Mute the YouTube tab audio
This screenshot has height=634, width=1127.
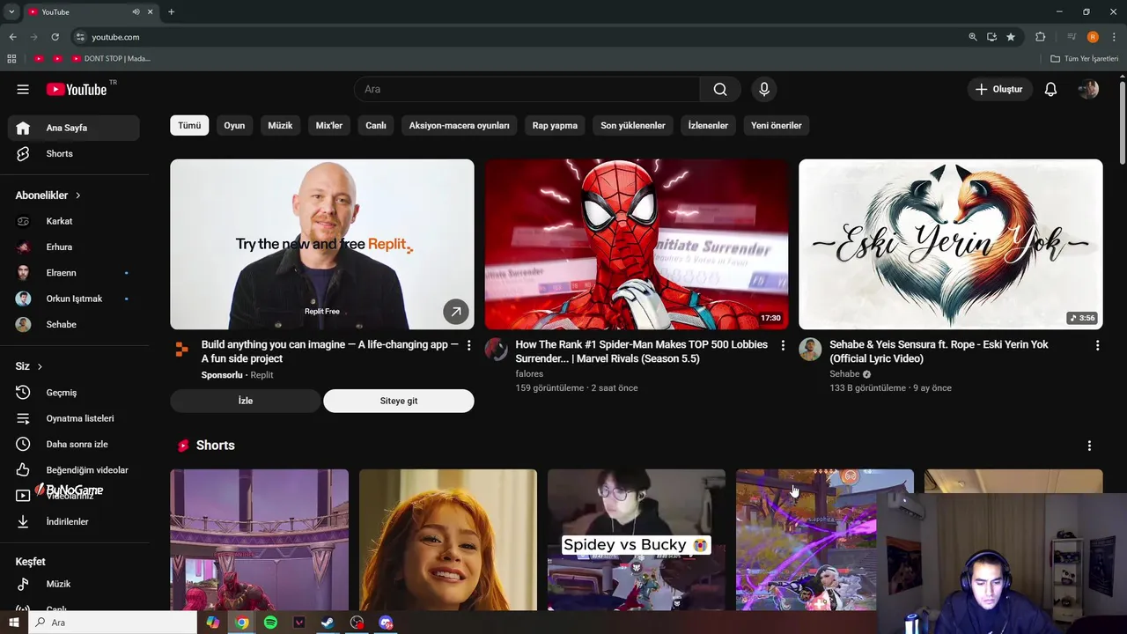point(136,11)
